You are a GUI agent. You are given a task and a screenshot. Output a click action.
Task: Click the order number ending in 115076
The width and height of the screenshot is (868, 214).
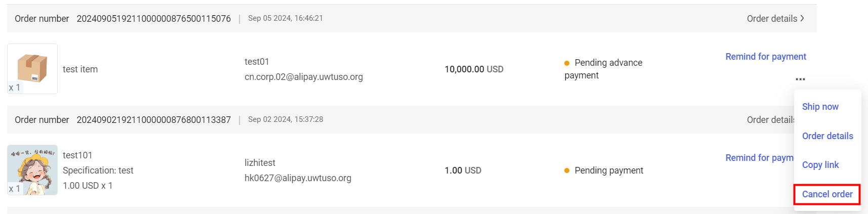tap(153, 19)
